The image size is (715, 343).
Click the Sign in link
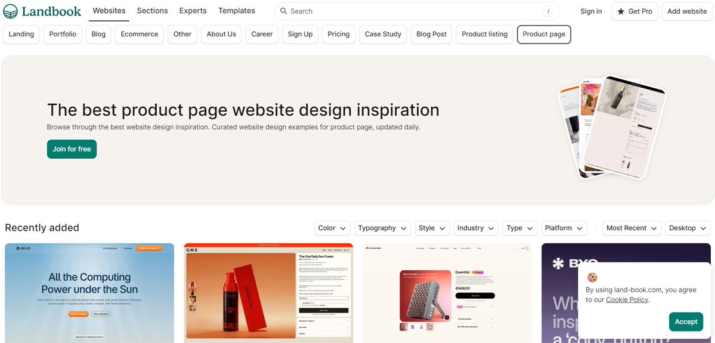pyautogui.click(x=591, y=11)
